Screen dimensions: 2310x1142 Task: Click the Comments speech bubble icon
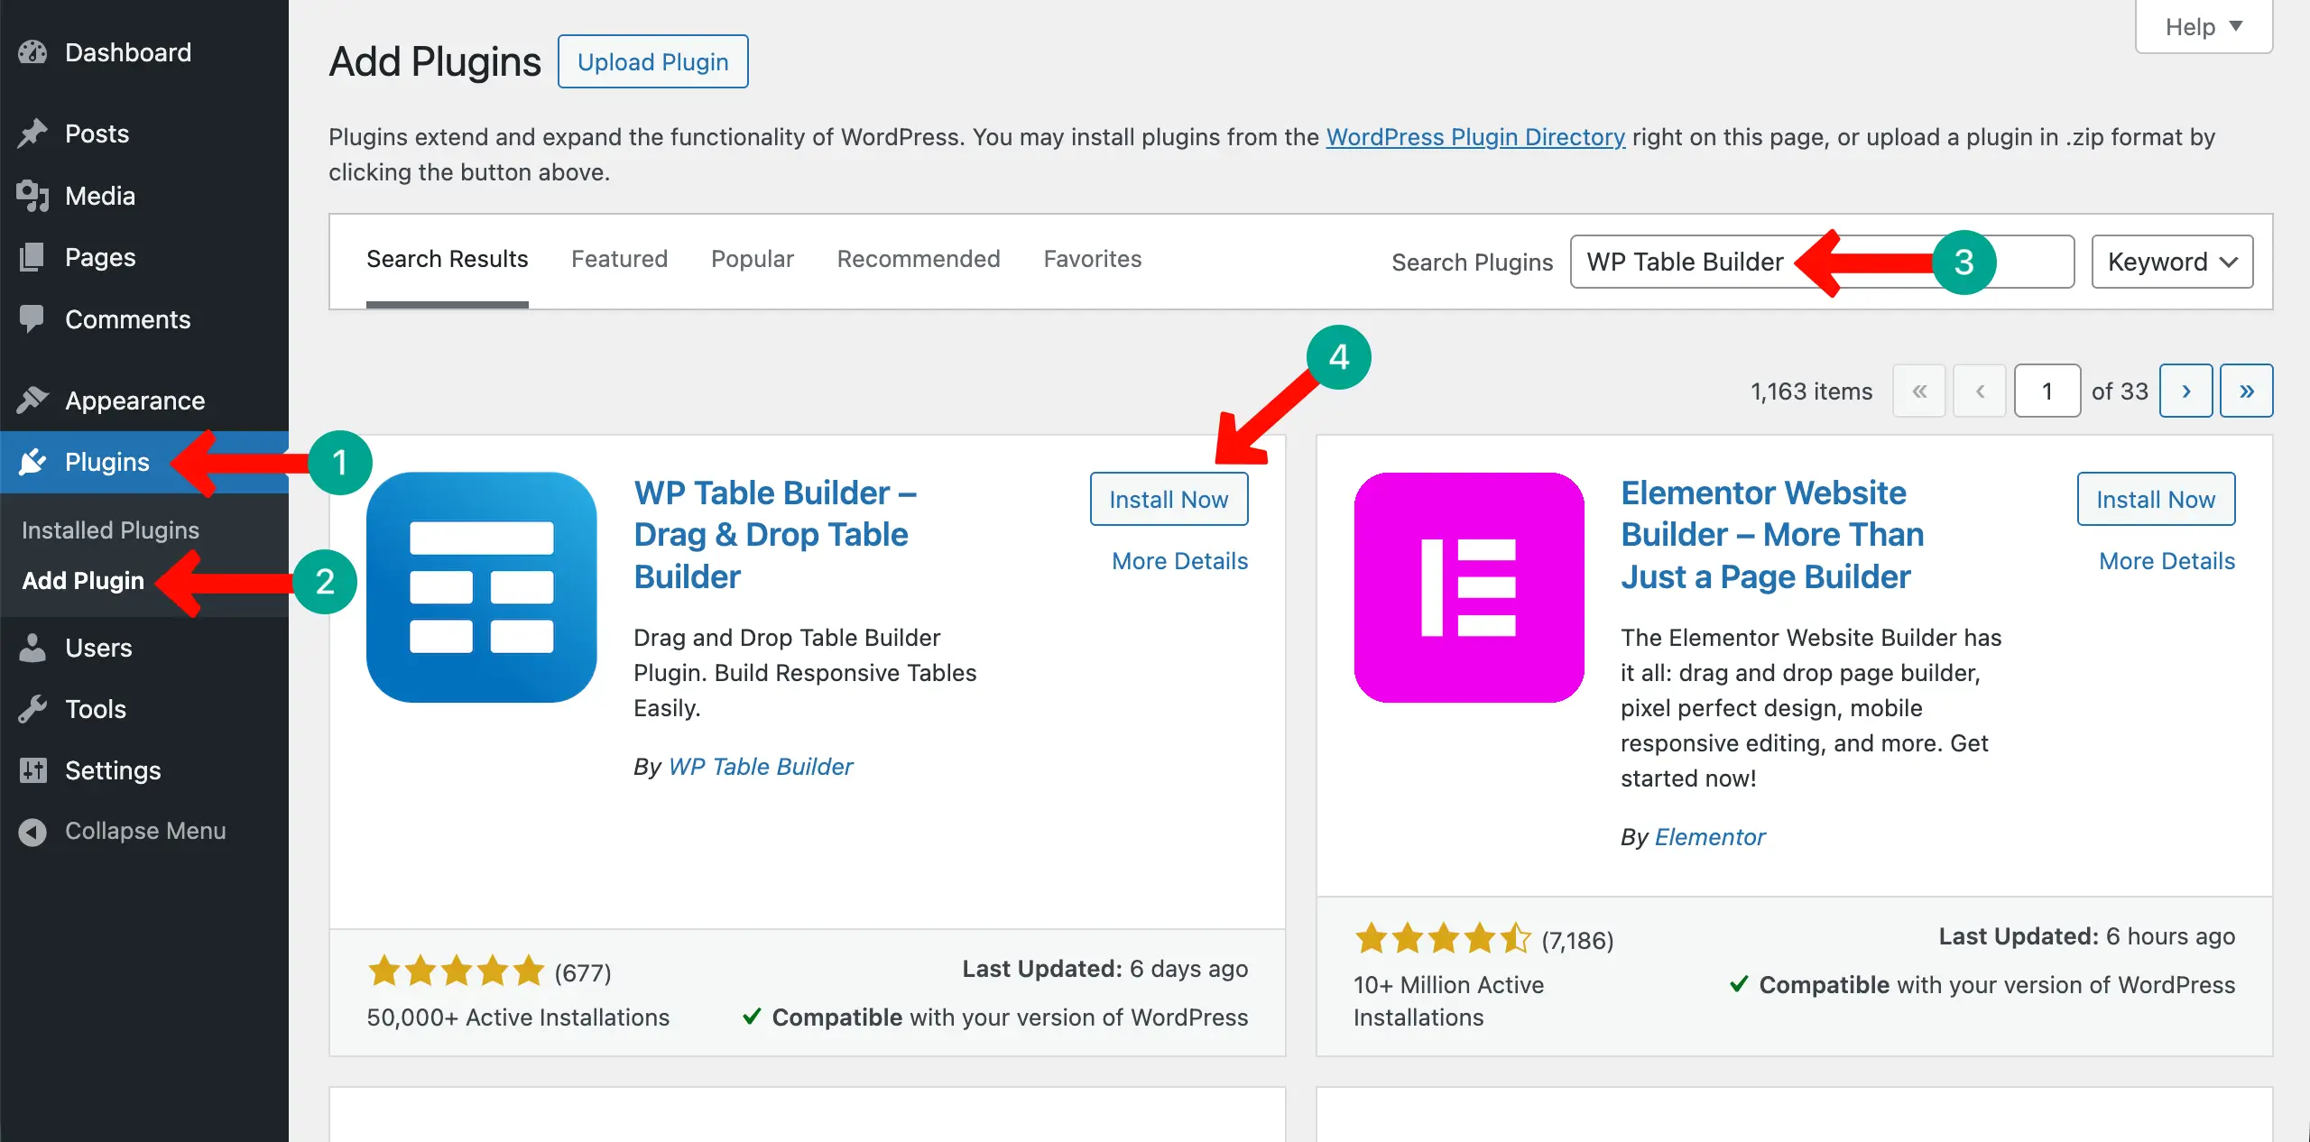pos(32,319)
